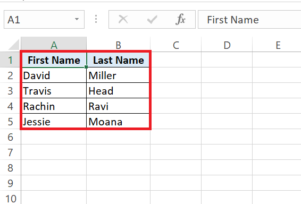Click the three-dot formula bar resize handle
The image size is (301, 204).
point(96,19)
